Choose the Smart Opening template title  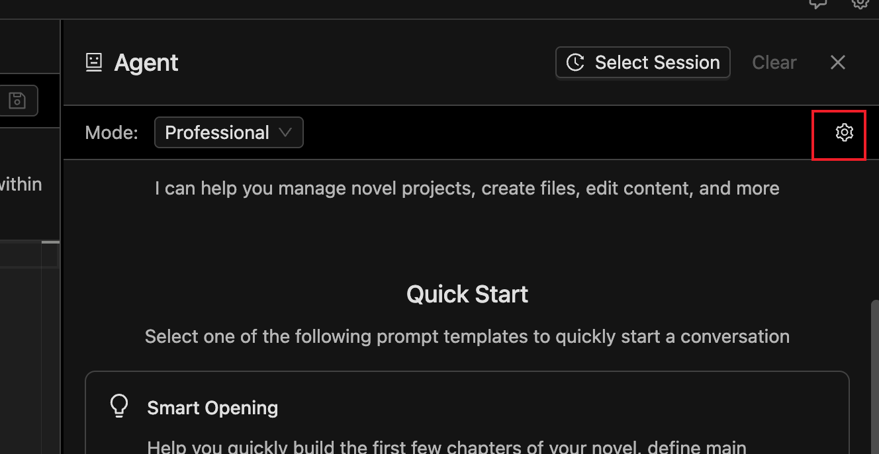(x=212, y=408)
